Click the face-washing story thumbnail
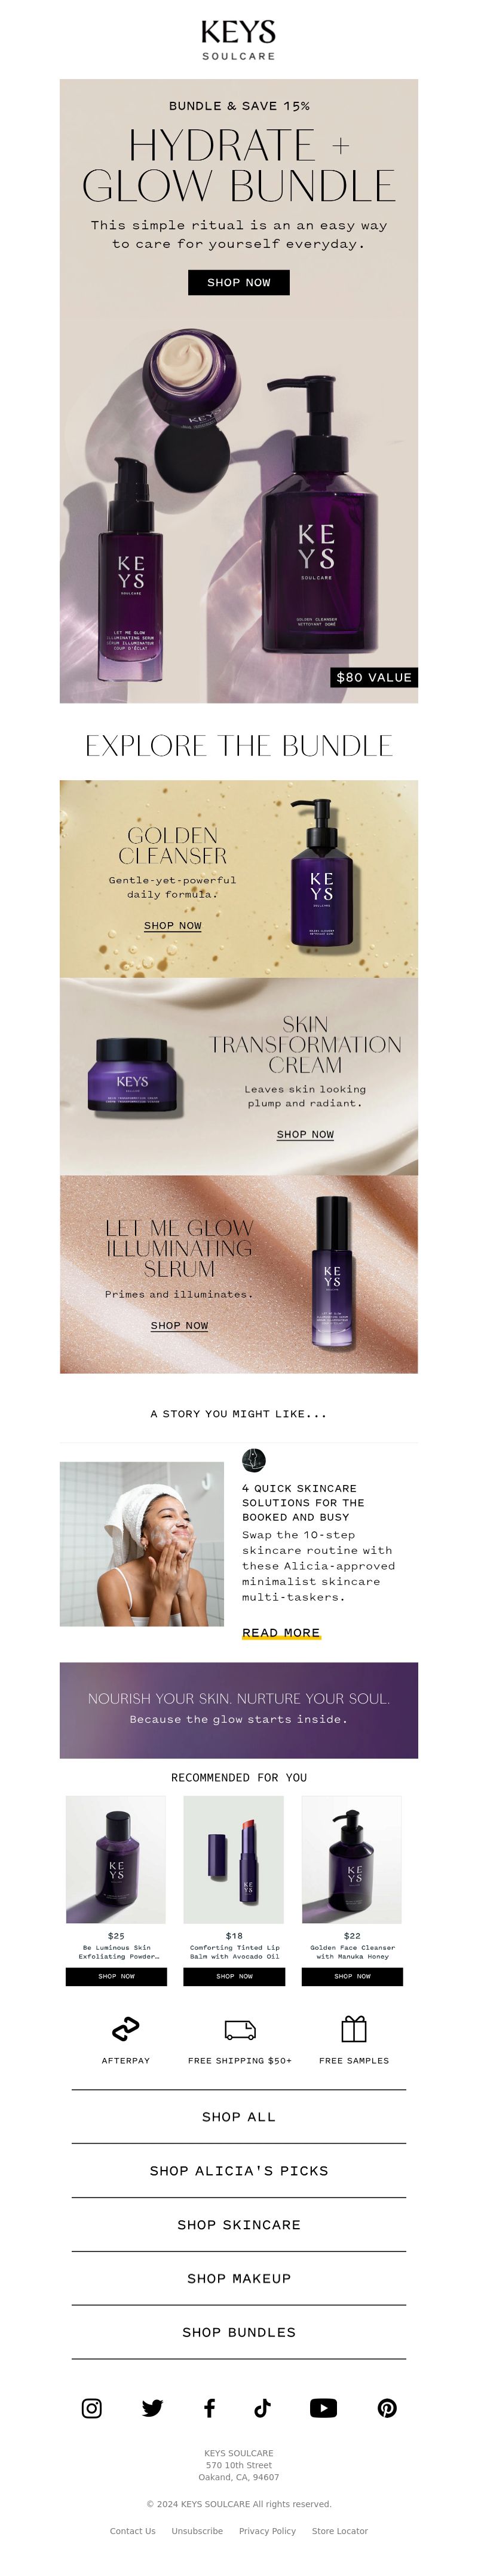 point(142,1543)
